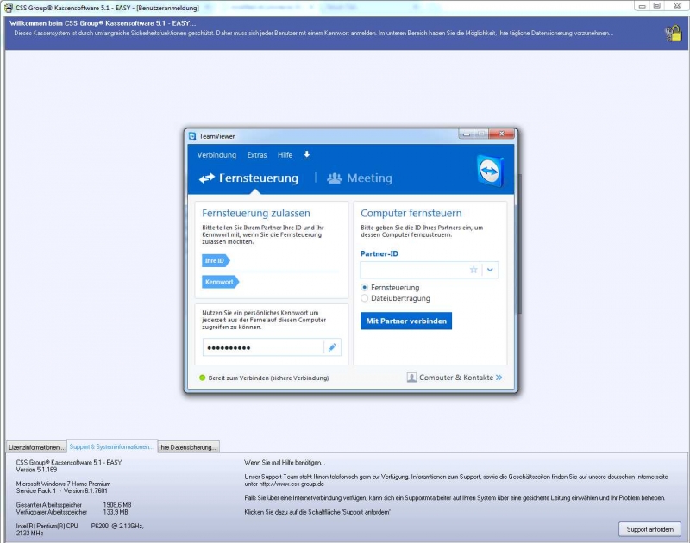
Task: Open the Hilfe menu
Action: (x=285, y=155)
